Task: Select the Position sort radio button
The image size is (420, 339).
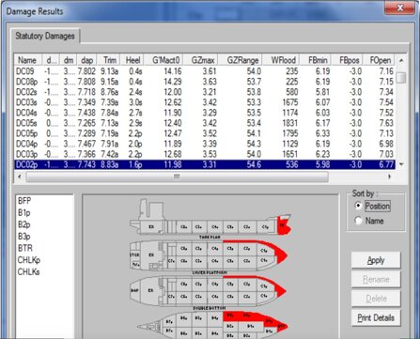Action: [358, 206]
